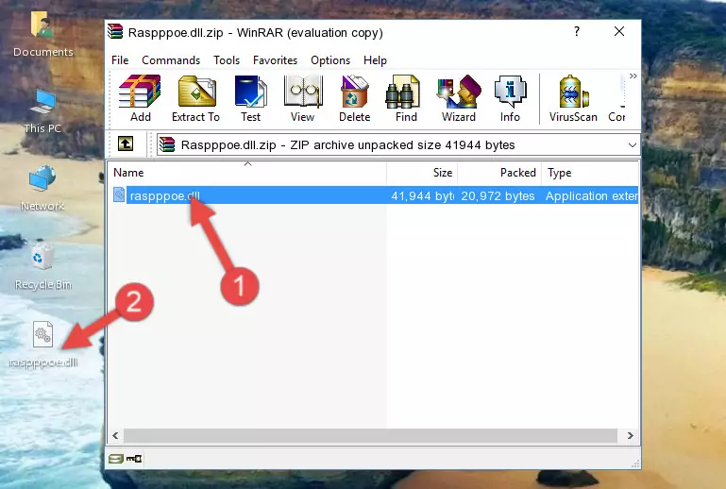726x489 pixels.
Task: Run the Test archive tool
Action: tap(250, 98)
